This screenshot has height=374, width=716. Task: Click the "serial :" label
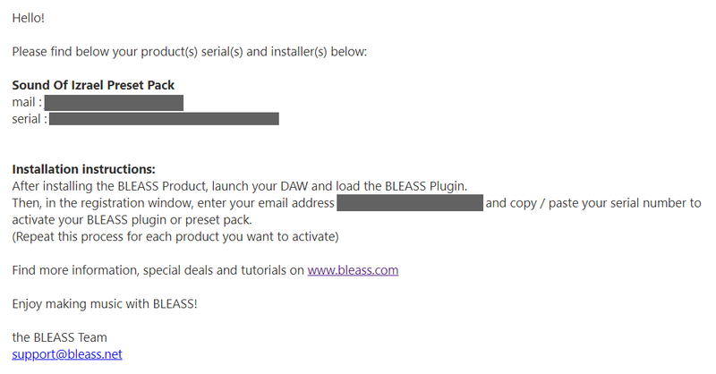(30, 118)
